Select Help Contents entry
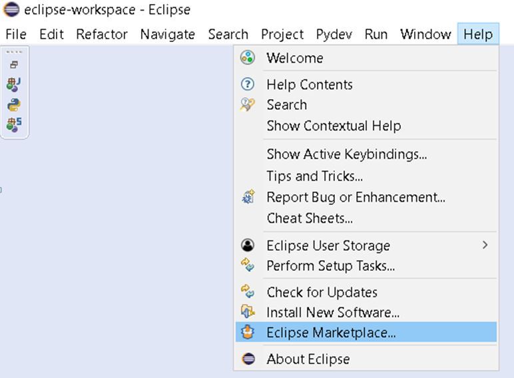 366,85
